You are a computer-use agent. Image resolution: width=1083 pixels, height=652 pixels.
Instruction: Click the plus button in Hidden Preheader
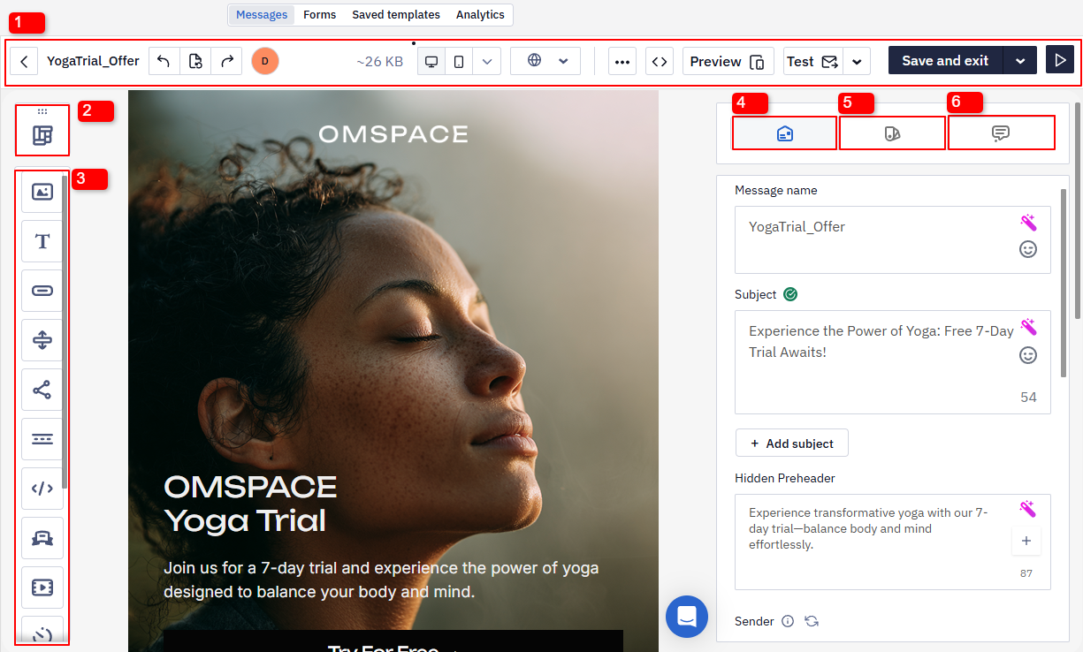(1026, 541)
